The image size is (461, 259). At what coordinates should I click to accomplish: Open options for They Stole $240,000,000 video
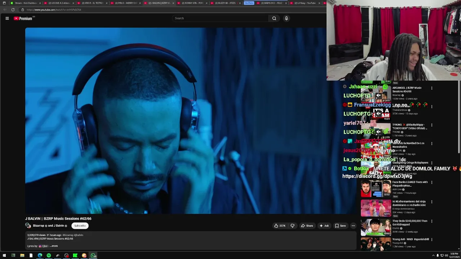click(432, 221)
